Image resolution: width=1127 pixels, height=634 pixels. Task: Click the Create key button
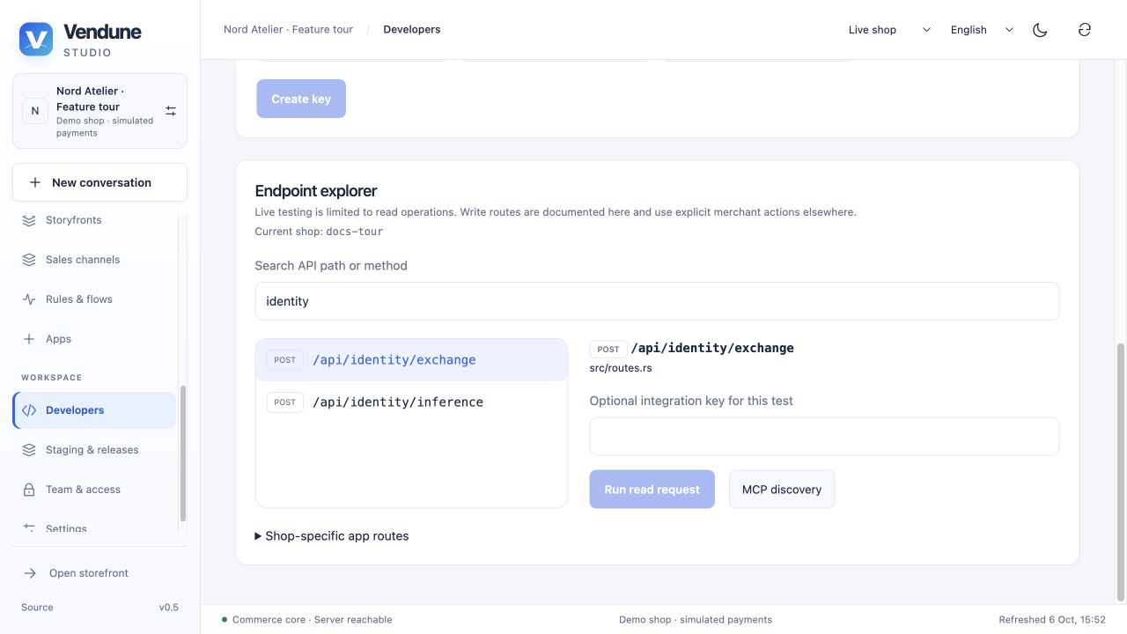click(x=301, y=99)
